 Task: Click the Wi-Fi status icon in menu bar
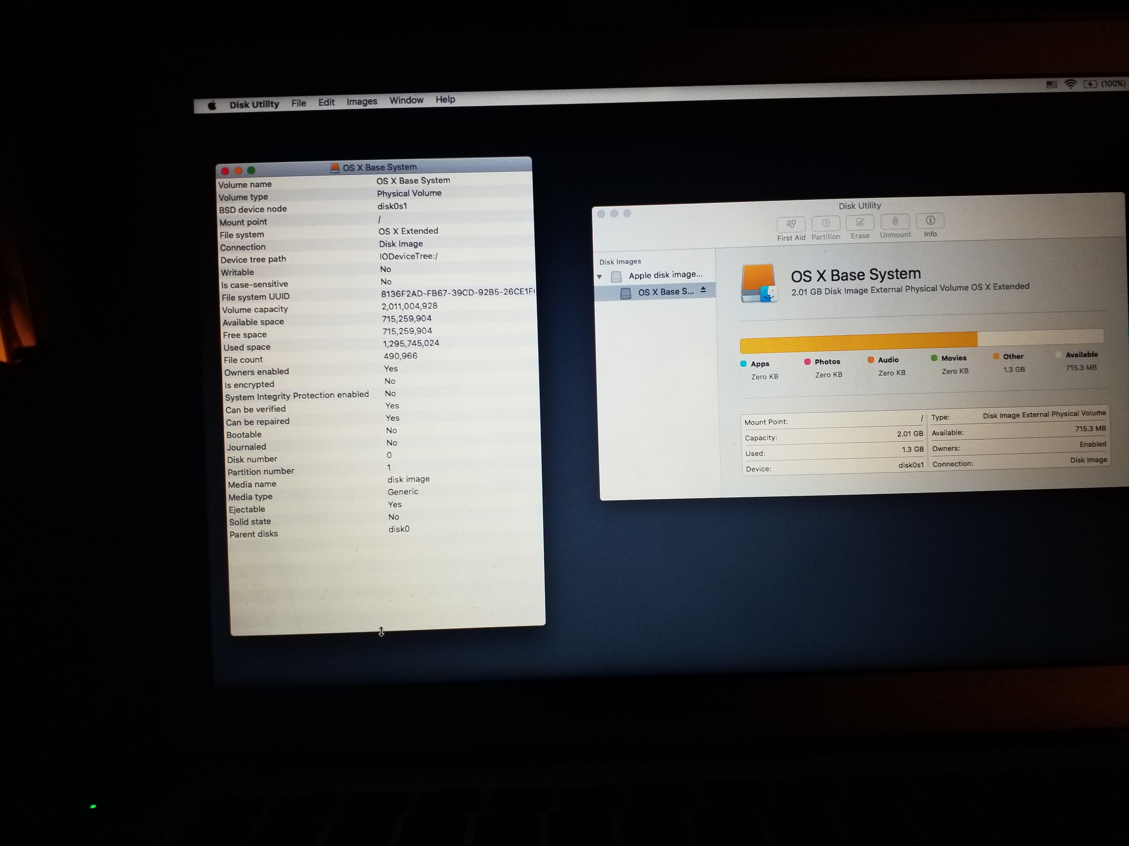[x=1070, y=84]
